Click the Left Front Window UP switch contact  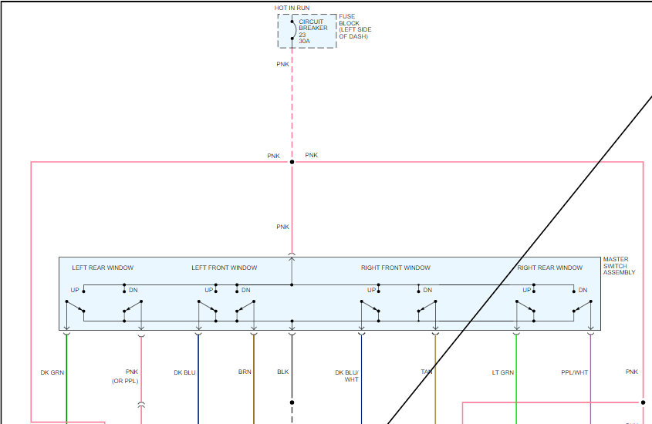coord(207,311)
